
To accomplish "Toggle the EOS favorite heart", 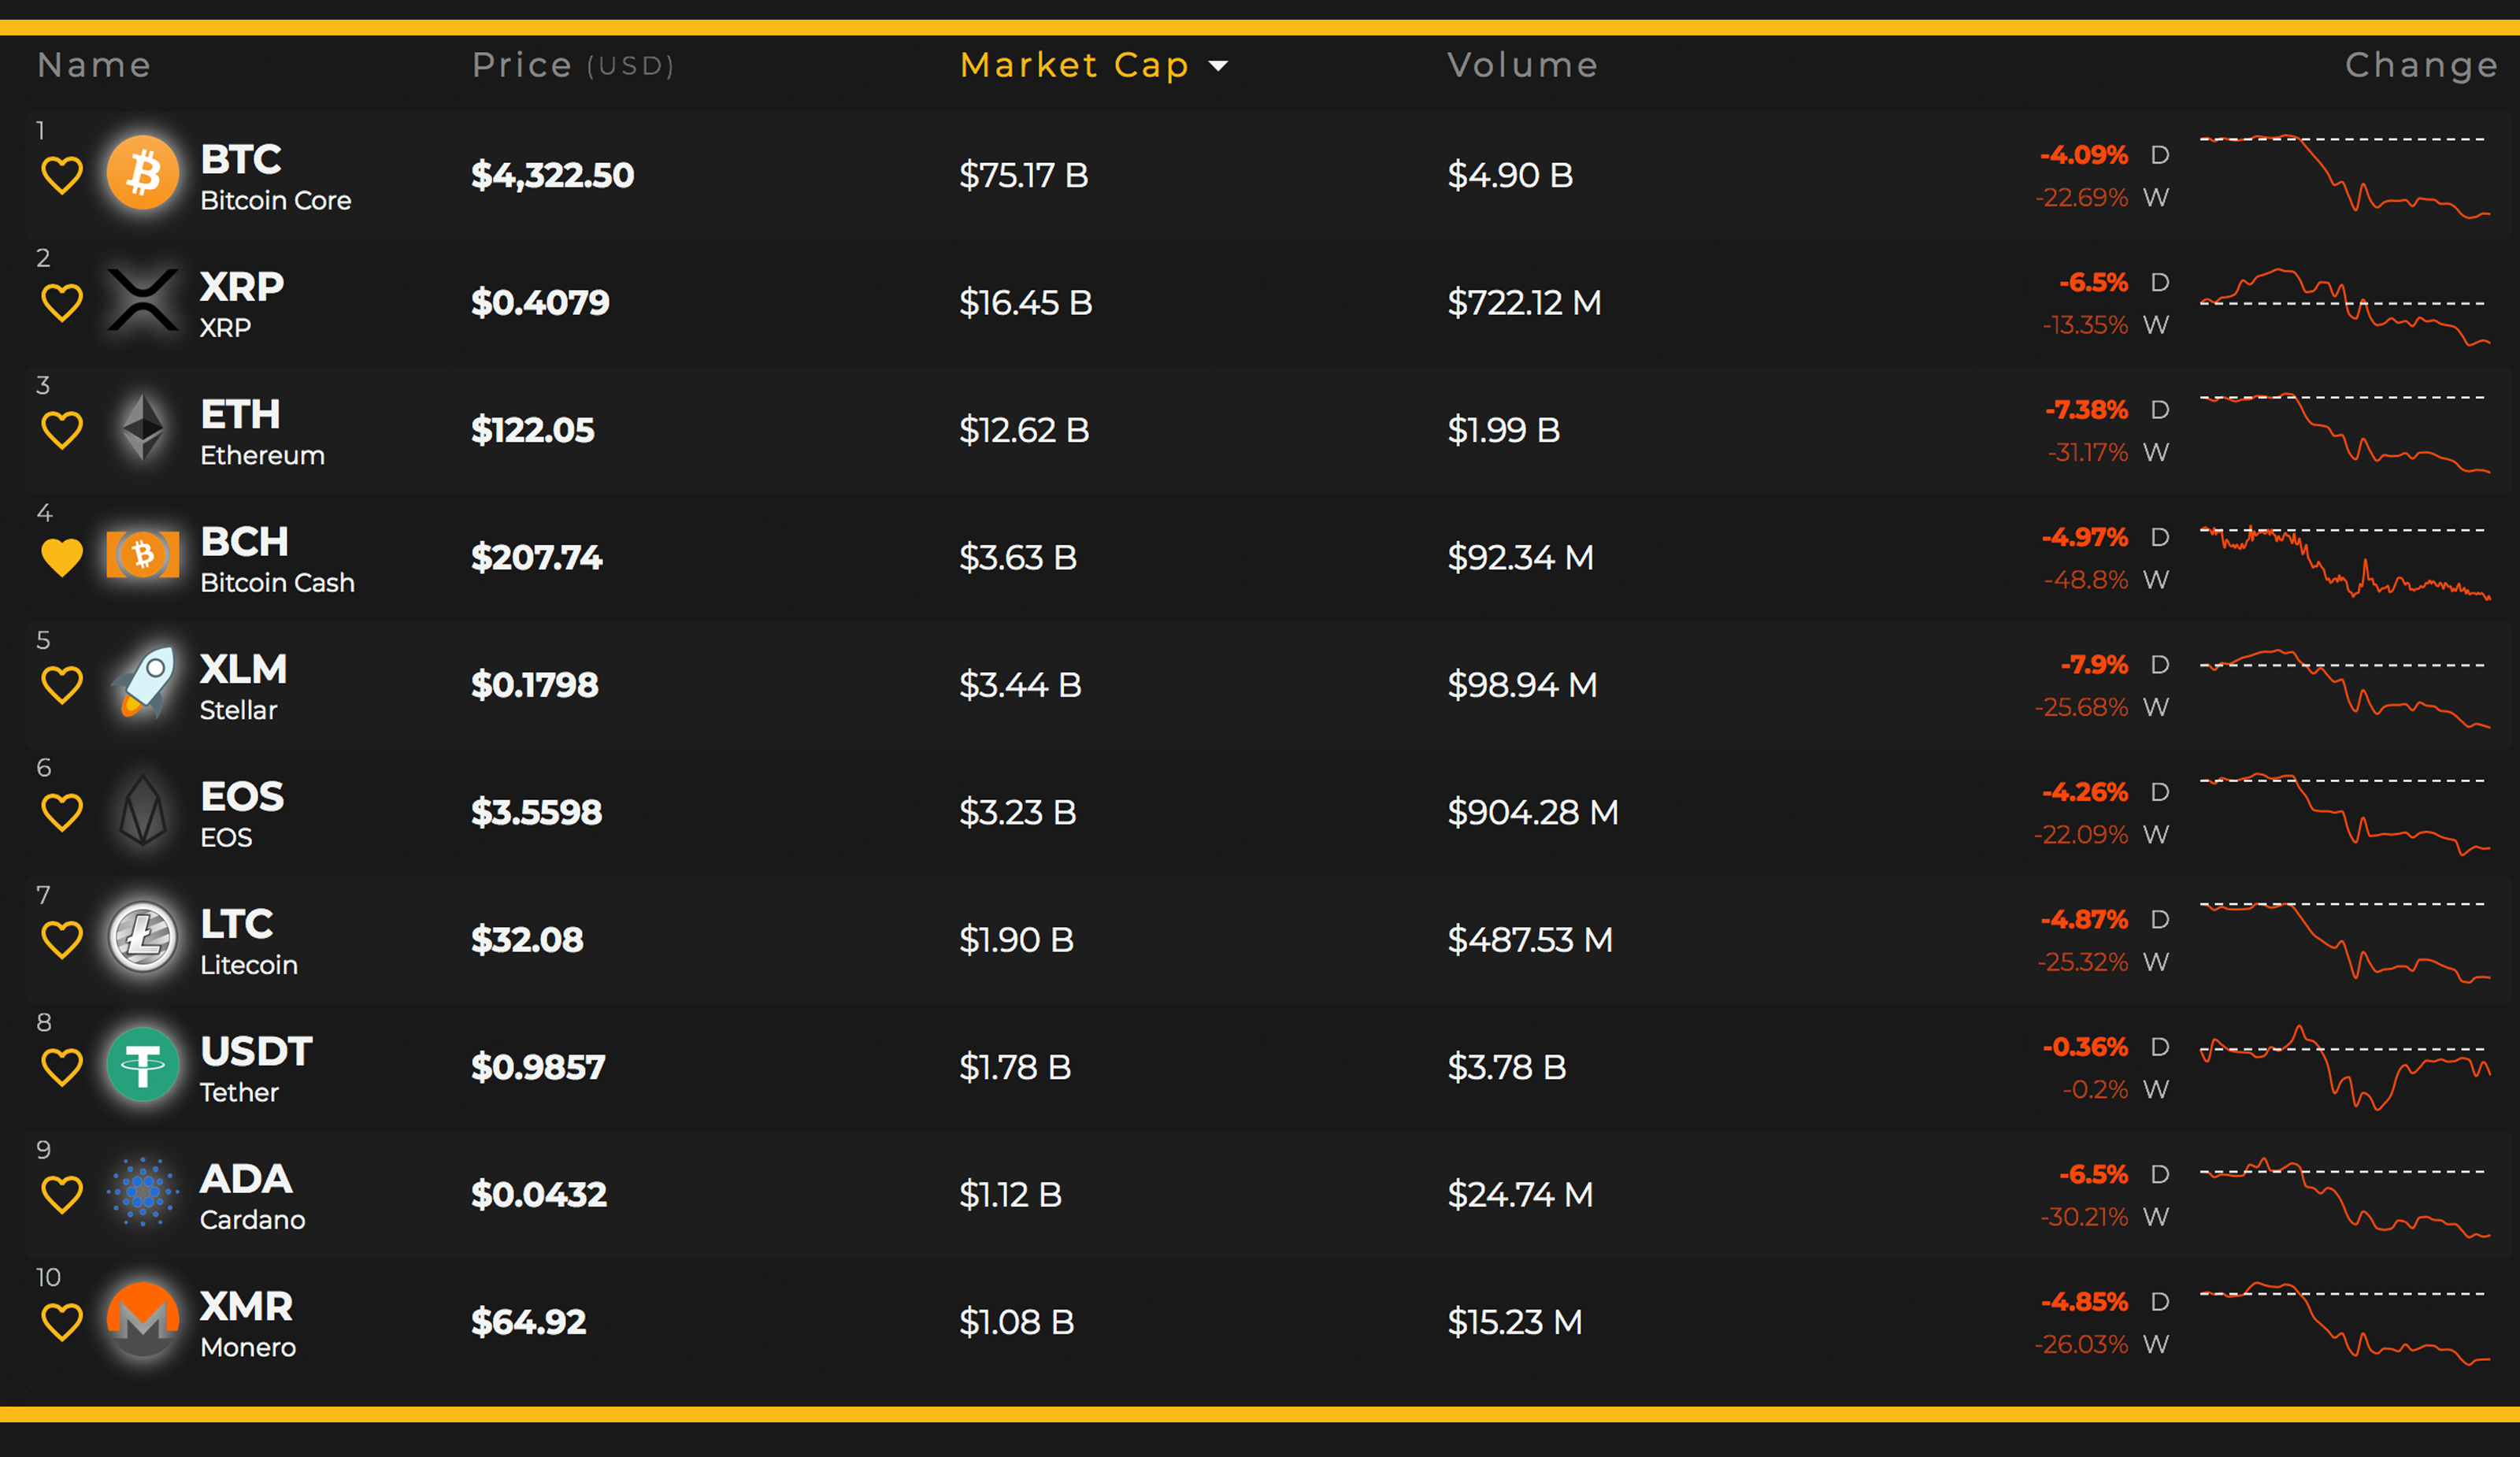I will (62, 813).
